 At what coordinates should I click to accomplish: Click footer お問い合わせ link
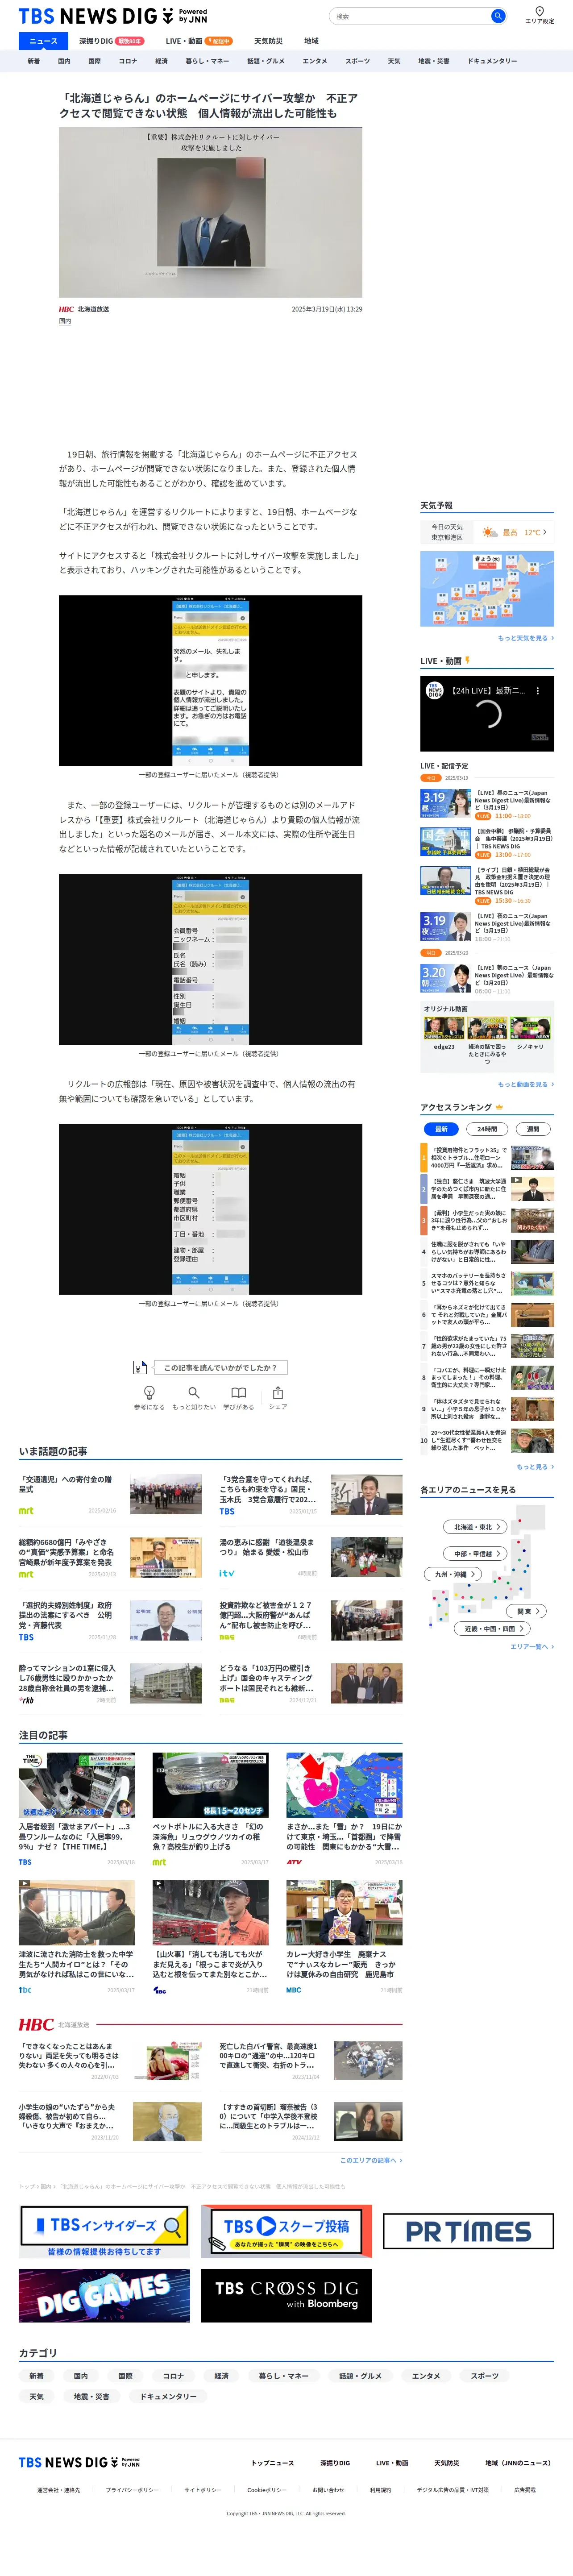pyautogui.click(x=328, y=2490)
